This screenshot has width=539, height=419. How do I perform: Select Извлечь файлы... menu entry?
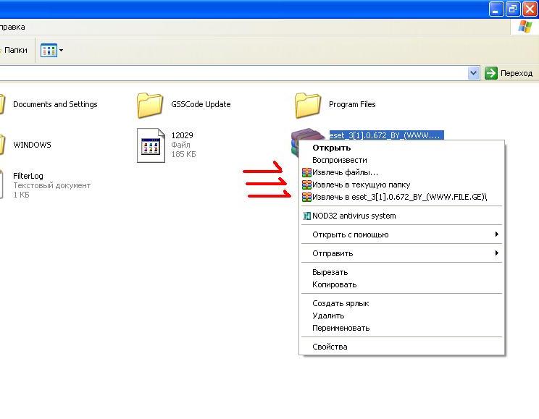(x=401, y=172)
